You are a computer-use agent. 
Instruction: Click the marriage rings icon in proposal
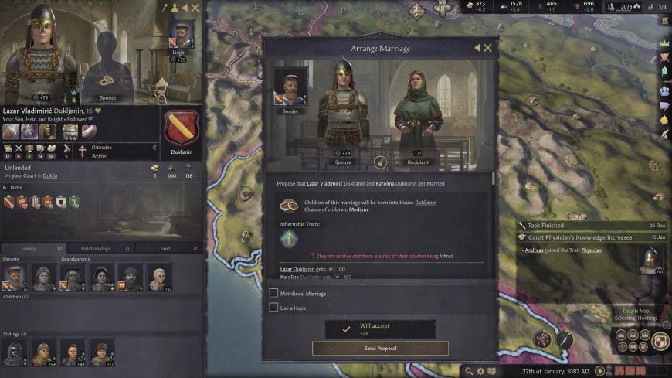[x=288, y=206]
